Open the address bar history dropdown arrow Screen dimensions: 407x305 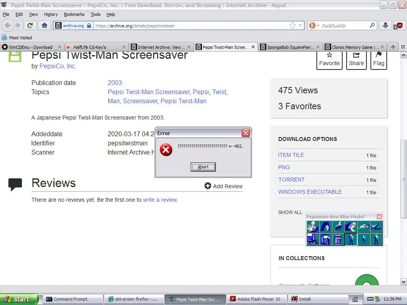pyautogui.click(x=300, y=25)
